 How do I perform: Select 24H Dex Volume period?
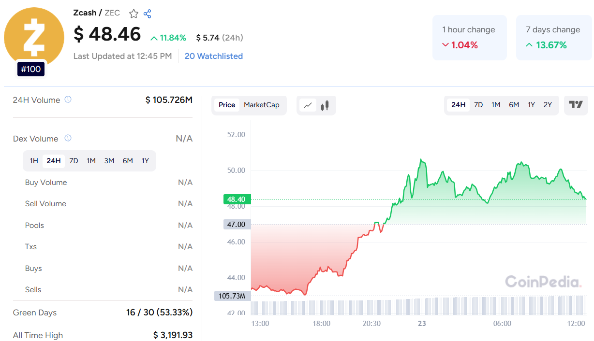(x=54, y=161)
